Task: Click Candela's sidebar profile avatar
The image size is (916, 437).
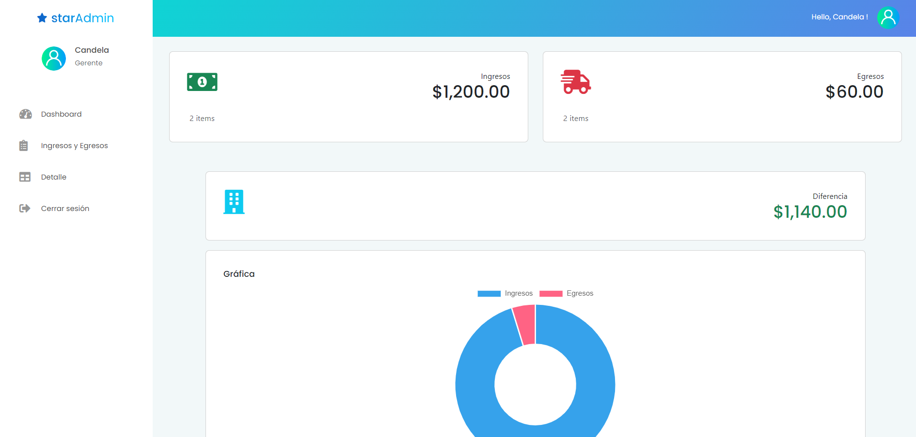Action: click(54, 59)
